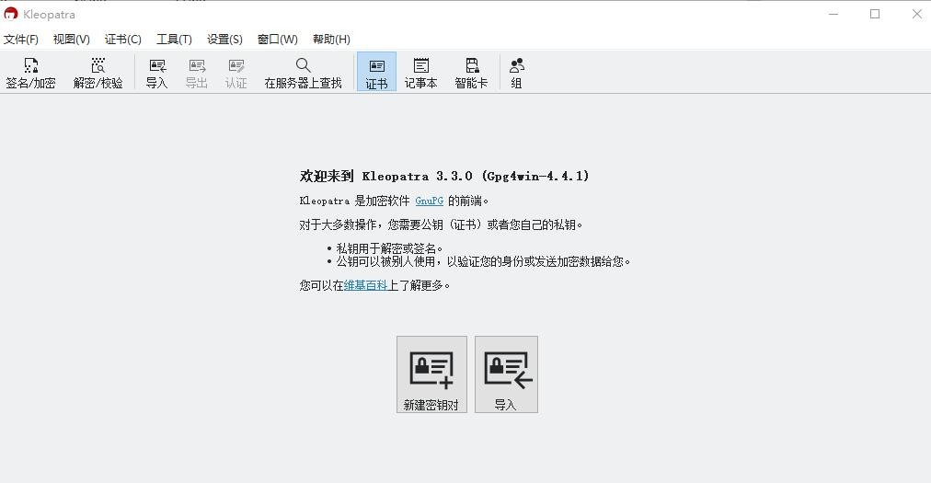Click the 新建密钥对 new key pair button
The height and width of the screenshot is (483, 931).
pos(431,374)
